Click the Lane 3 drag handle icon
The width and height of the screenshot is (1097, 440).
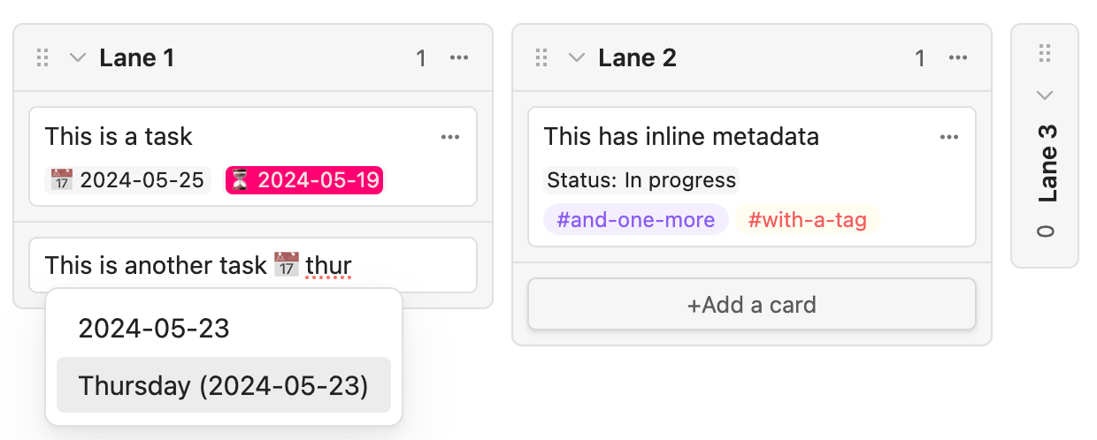(1045, 54)
